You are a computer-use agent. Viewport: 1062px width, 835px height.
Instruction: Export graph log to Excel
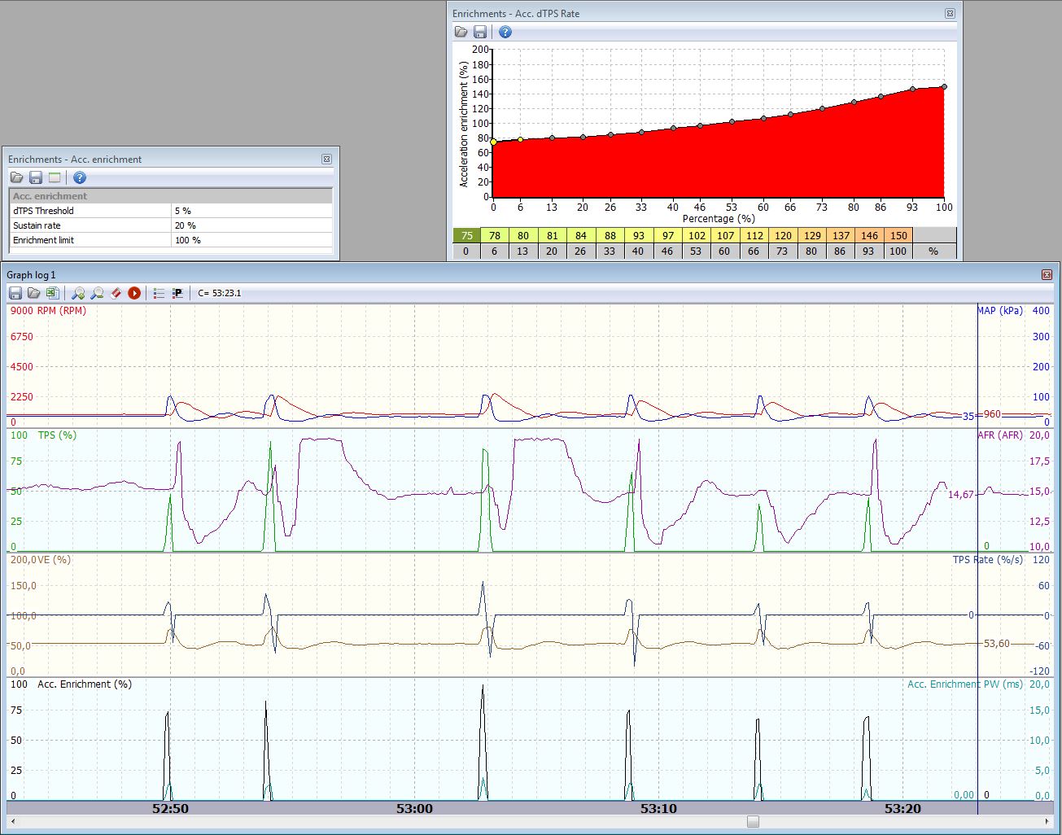(x=51, y=293)
